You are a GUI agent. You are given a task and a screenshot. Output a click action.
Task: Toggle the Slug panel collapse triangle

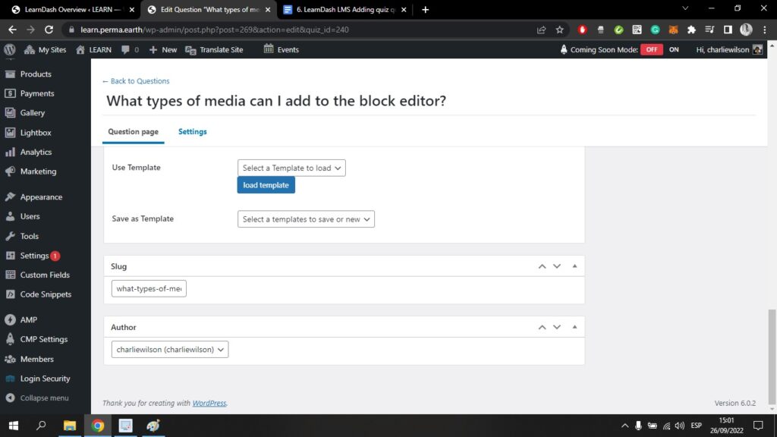574,266
